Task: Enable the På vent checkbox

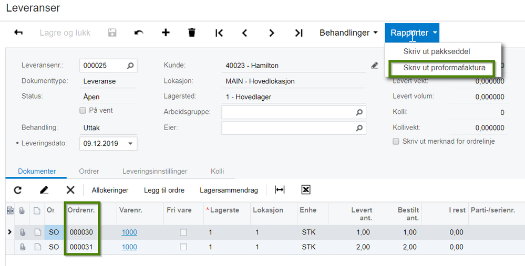Action: 83,111
